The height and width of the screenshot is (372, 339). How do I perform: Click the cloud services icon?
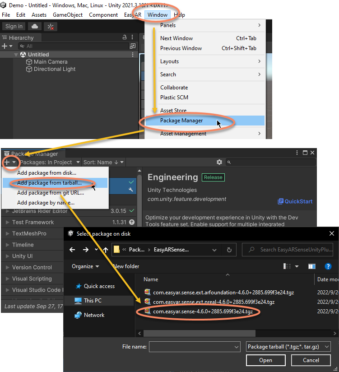coord(35,26)
